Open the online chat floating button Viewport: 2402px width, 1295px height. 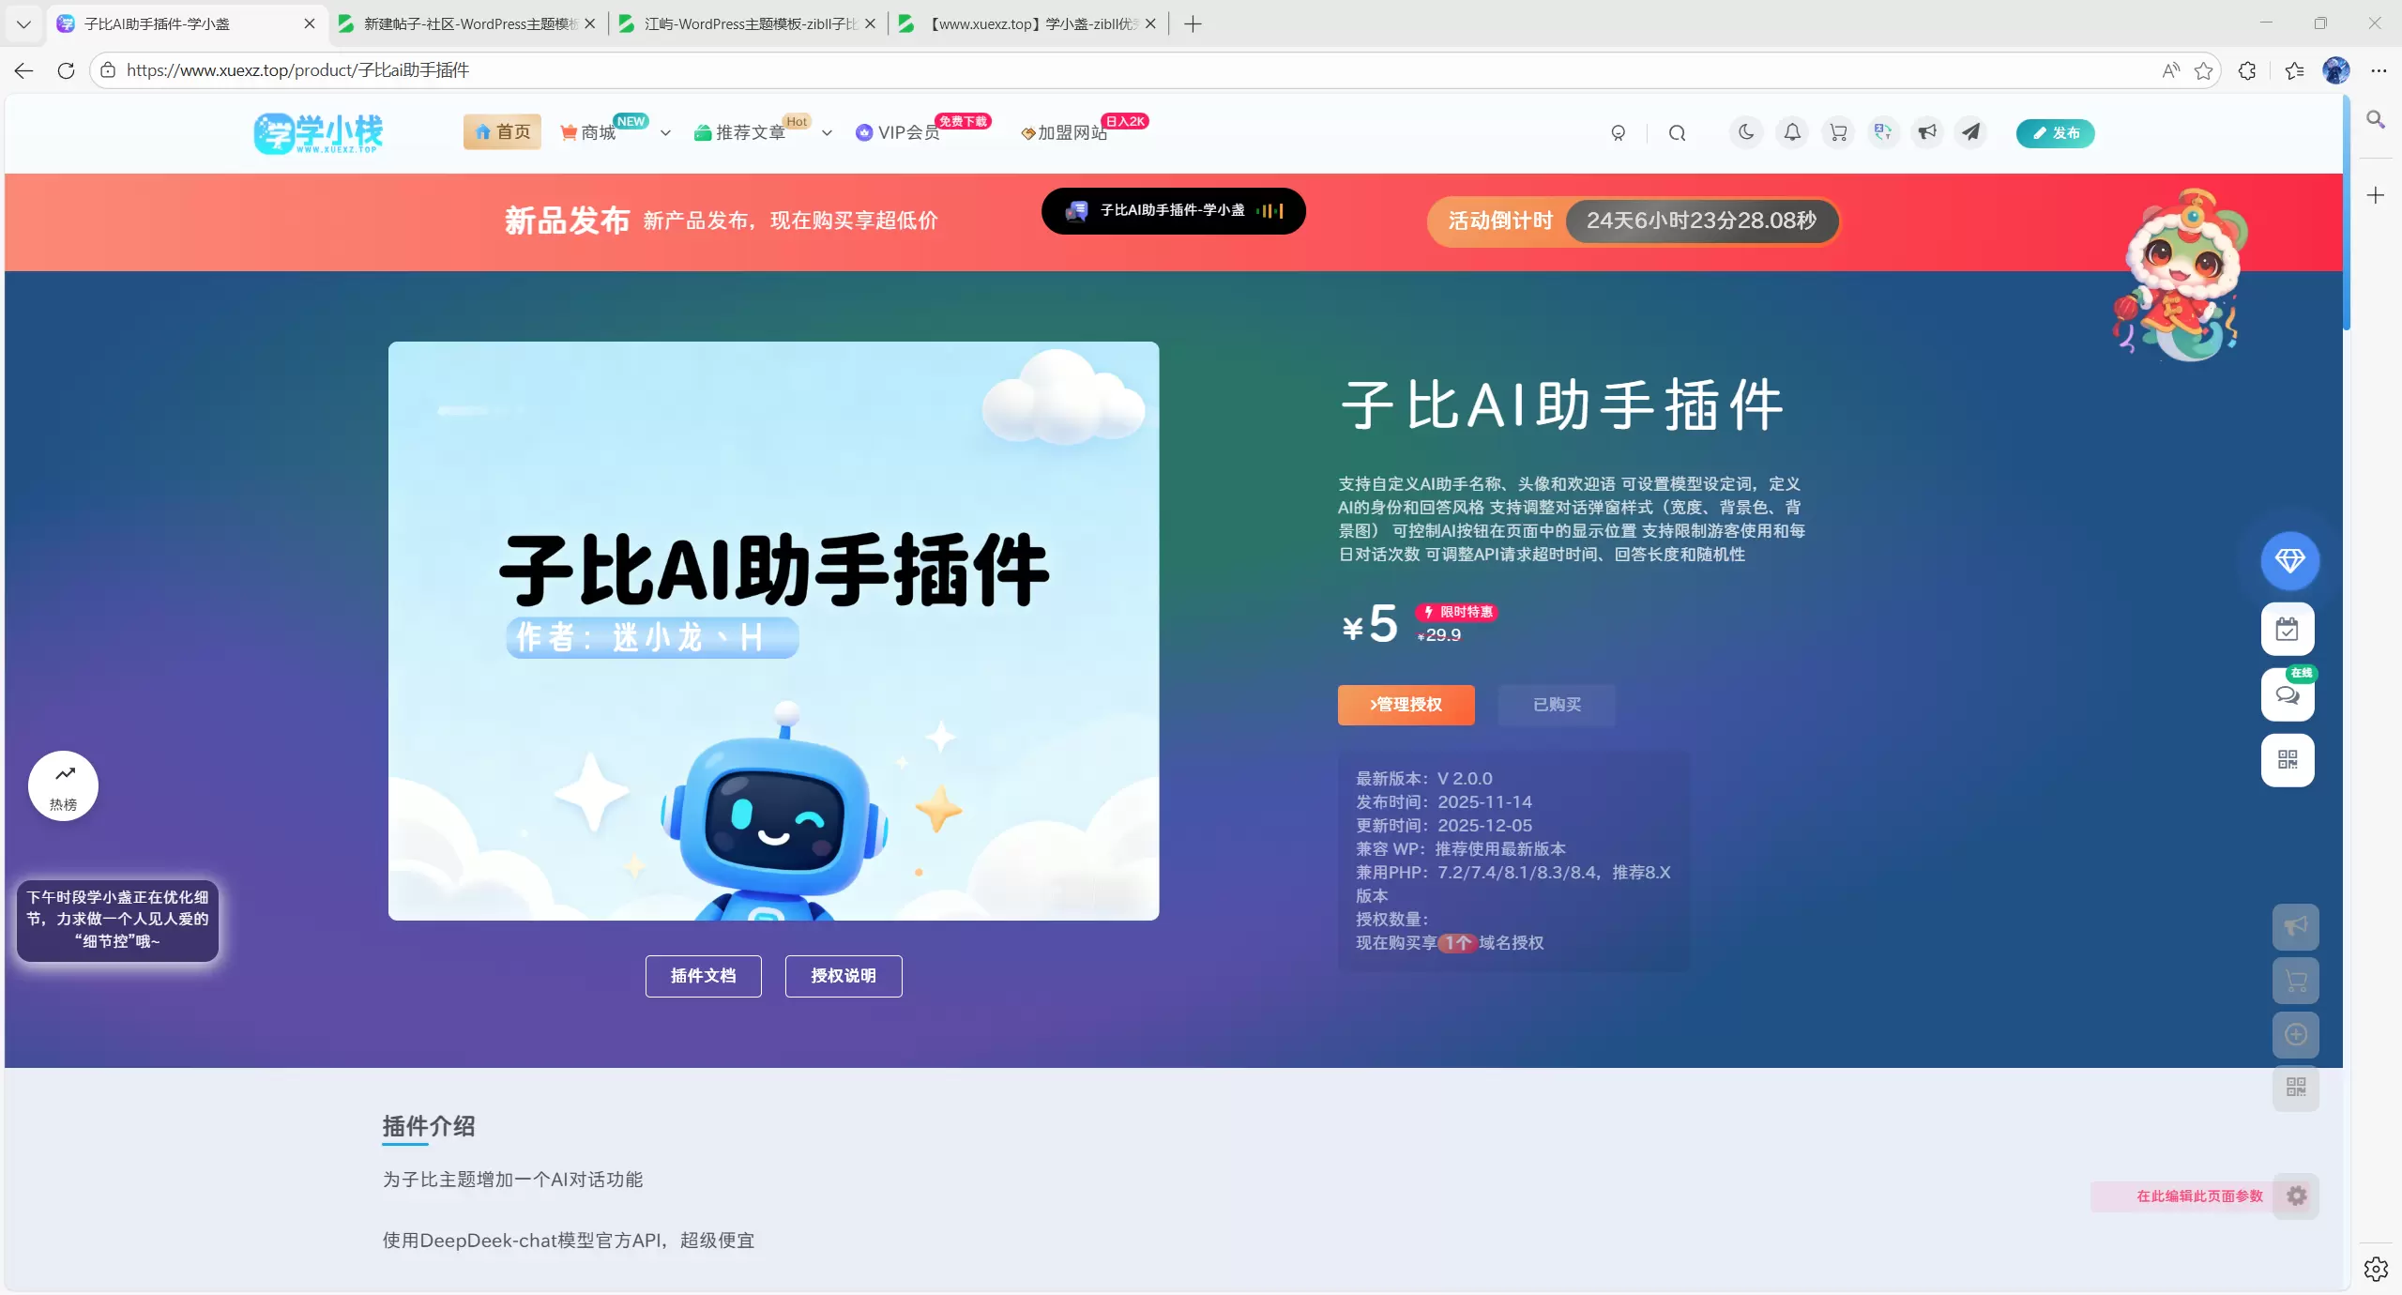click(2288, 694)
